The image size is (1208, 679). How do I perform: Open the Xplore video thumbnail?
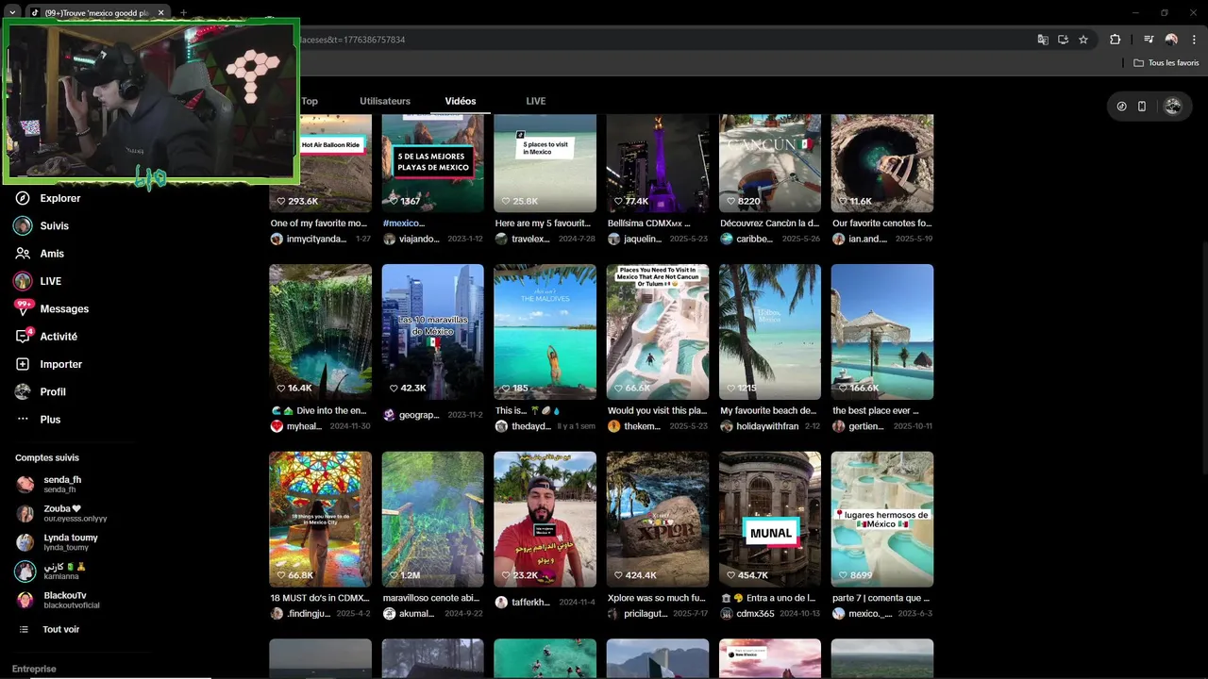658,519
